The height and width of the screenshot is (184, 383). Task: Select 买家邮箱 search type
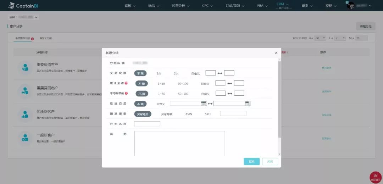point(167,114)
